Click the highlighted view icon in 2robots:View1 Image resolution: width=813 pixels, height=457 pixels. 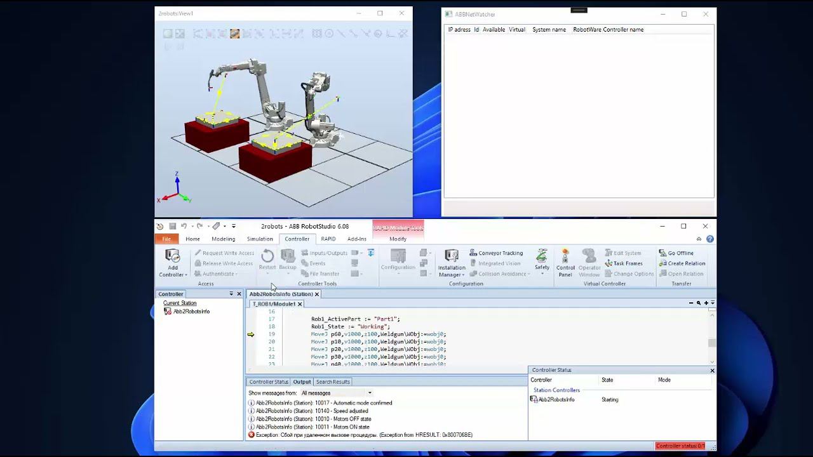coord(235,34)
